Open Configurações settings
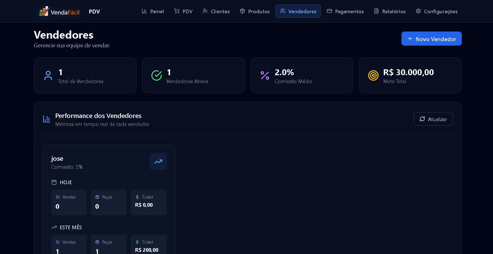 click(436, 11)
